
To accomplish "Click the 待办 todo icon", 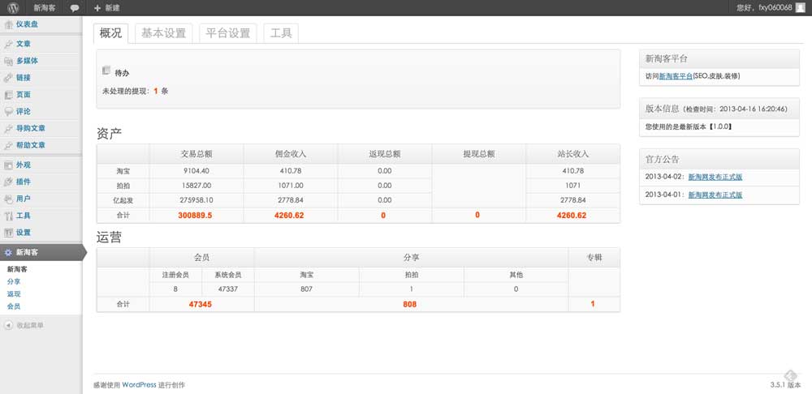I will click(106, 71).
